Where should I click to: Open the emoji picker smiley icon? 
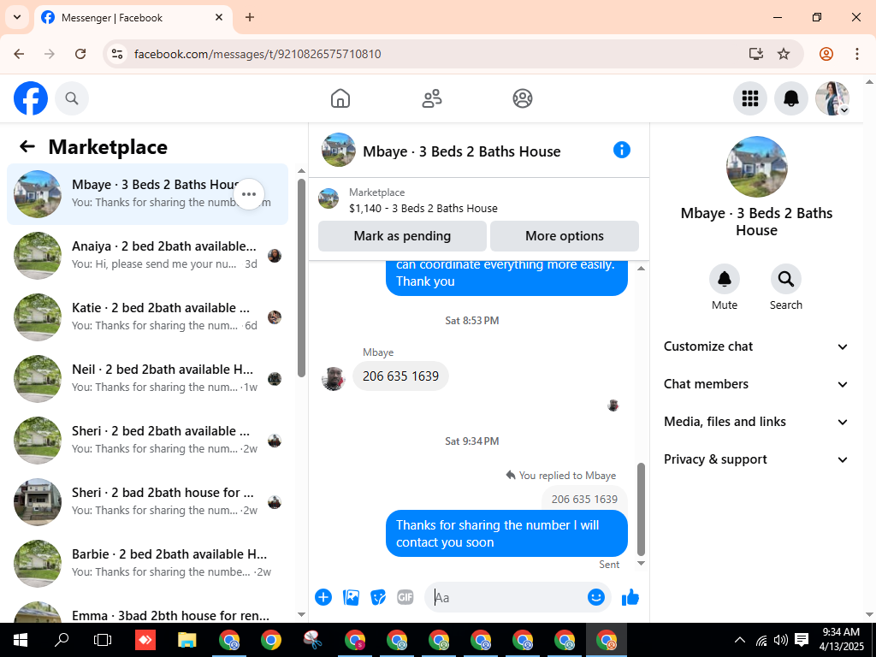[x=596, y=597]
